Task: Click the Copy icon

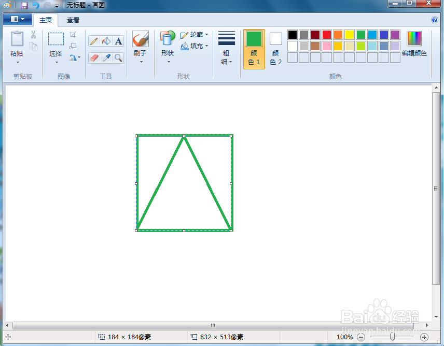Action: point(33,46)
